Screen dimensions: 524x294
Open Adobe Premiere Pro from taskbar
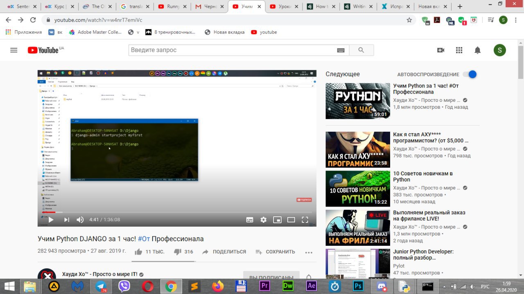pos(265,286)
